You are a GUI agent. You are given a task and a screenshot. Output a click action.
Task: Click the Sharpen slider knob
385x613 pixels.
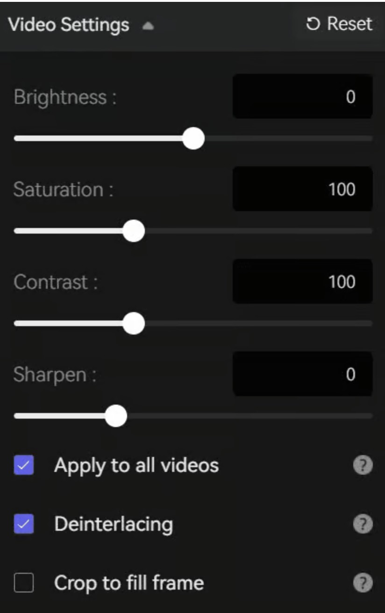(116, 416)
